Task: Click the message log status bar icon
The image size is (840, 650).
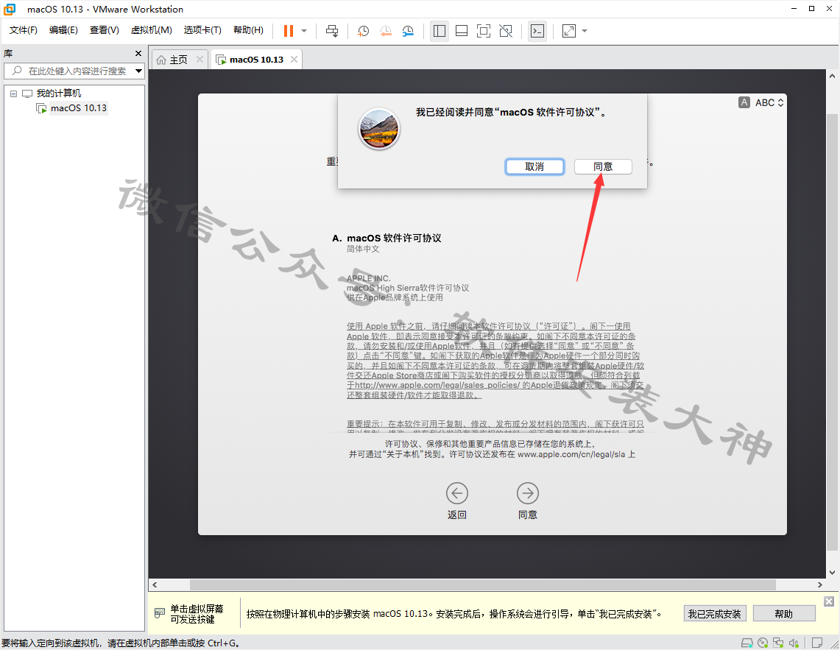Action: (817, 643)
